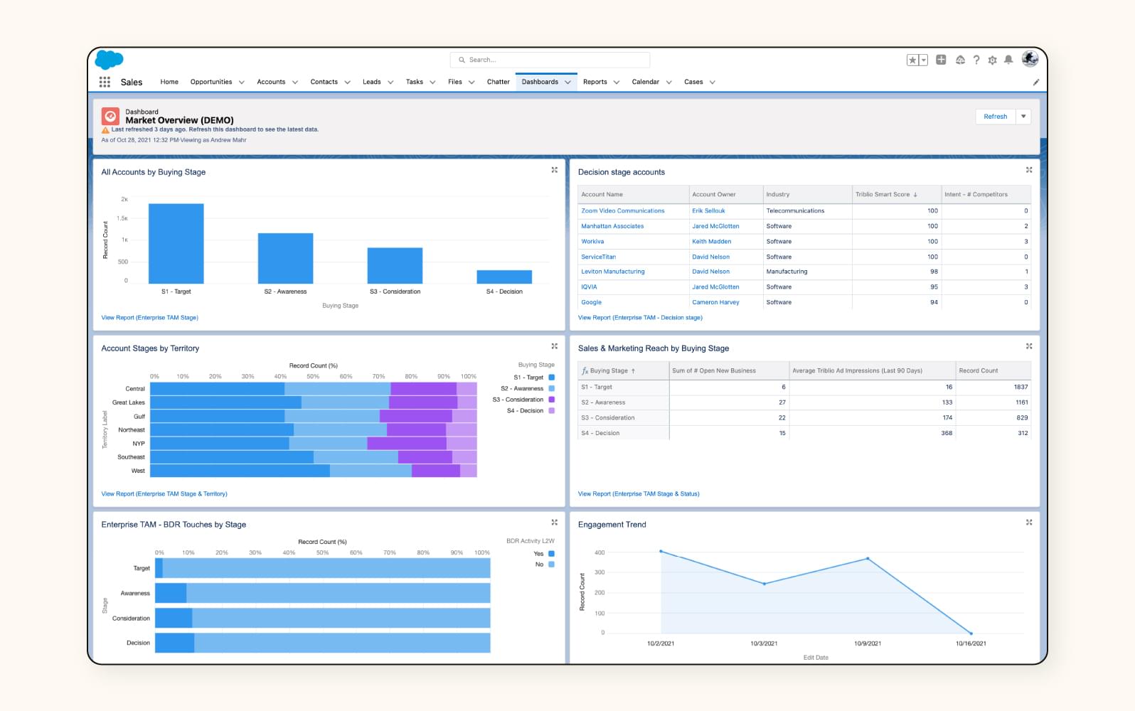Click the S3 - Consideration legend swatch

tap(551, 400)
